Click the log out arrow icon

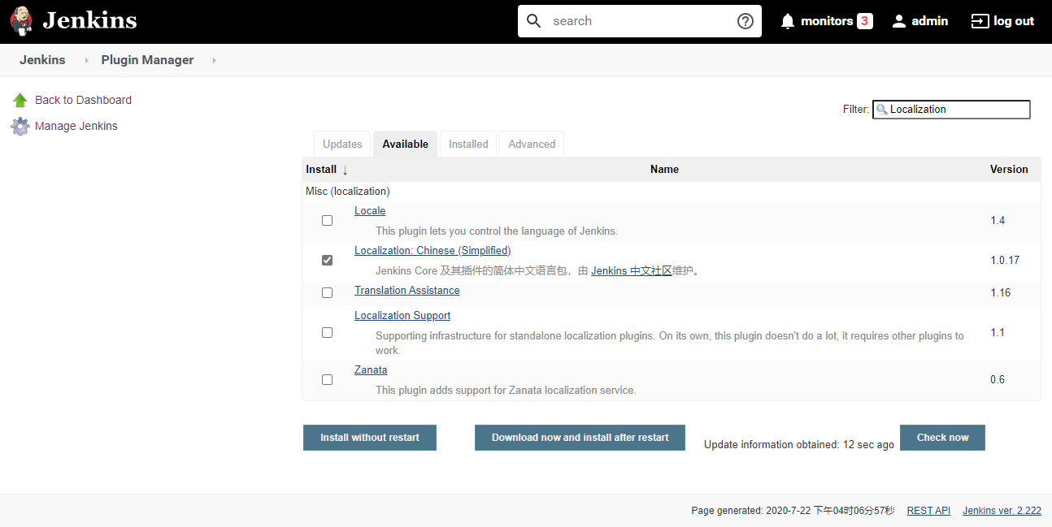(980, 21)
